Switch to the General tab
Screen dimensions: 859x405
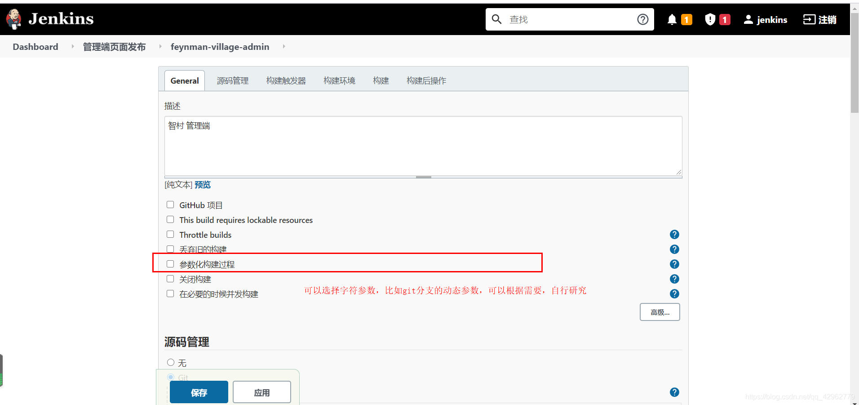click(185, 80)
